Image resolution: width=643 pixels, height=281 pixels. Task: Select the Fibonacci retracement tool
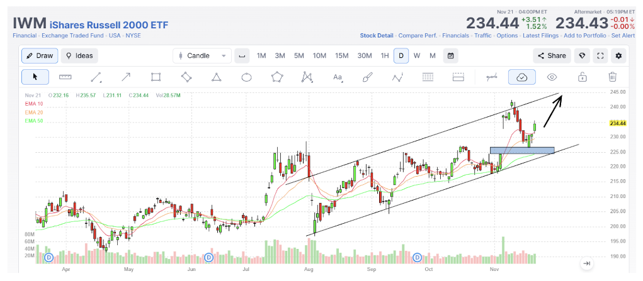(428, 77)
